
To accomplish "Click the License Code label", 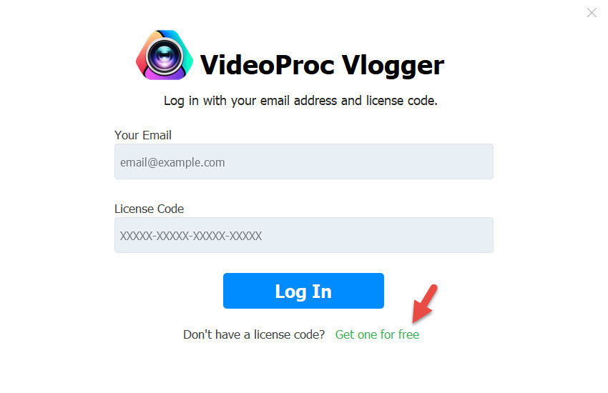I will 149,209.
